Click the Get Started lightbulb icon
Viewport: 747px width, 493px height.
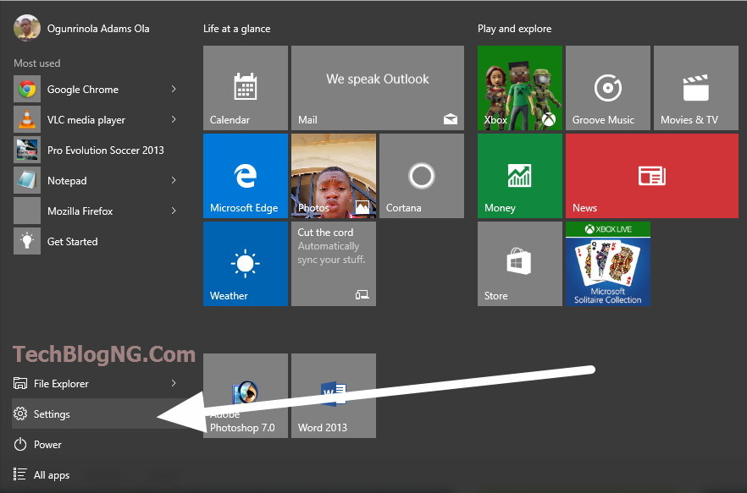coord(27,241)
